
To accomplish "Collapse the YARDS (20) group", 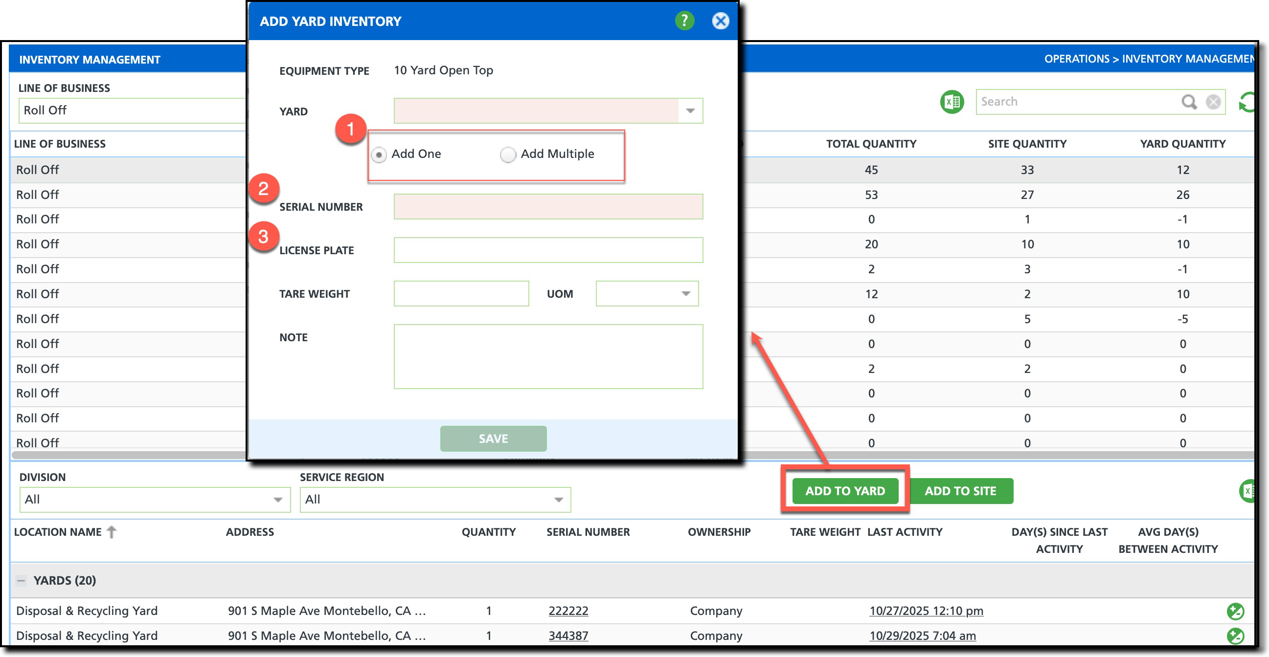I will pos(21,580).
